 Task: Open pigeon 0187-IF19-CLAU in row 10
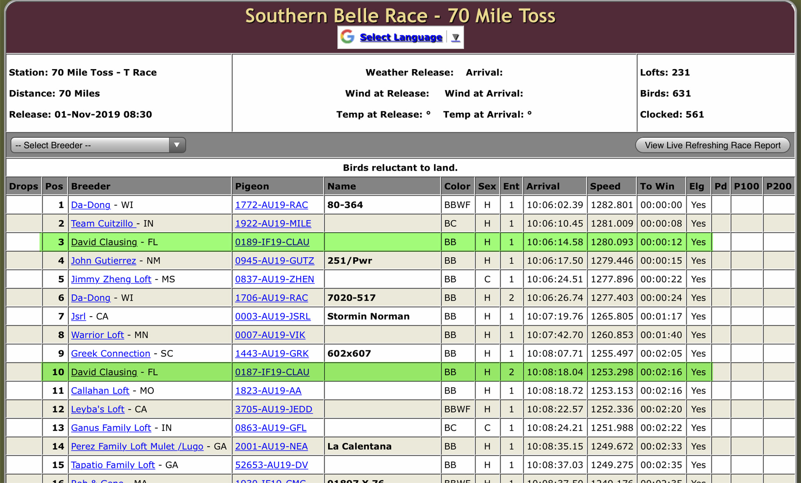click(272, 372)
